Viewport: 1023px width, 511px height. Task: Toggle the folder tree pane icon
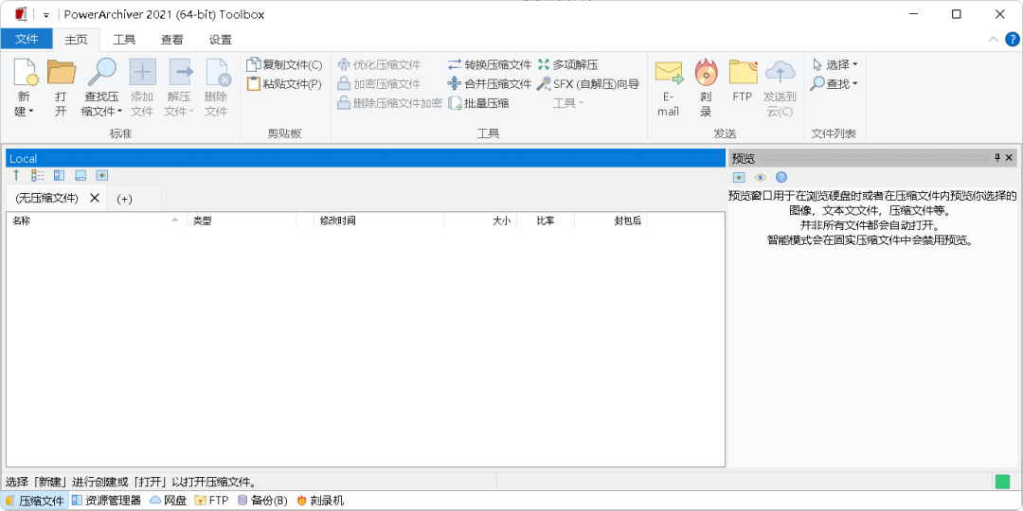click(x=60, y=175)
